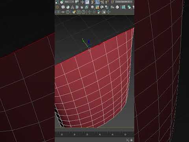Click the Use Pivot Point Center icon
Viewport: 189px width, 142px height.
(x=77, y=2)
